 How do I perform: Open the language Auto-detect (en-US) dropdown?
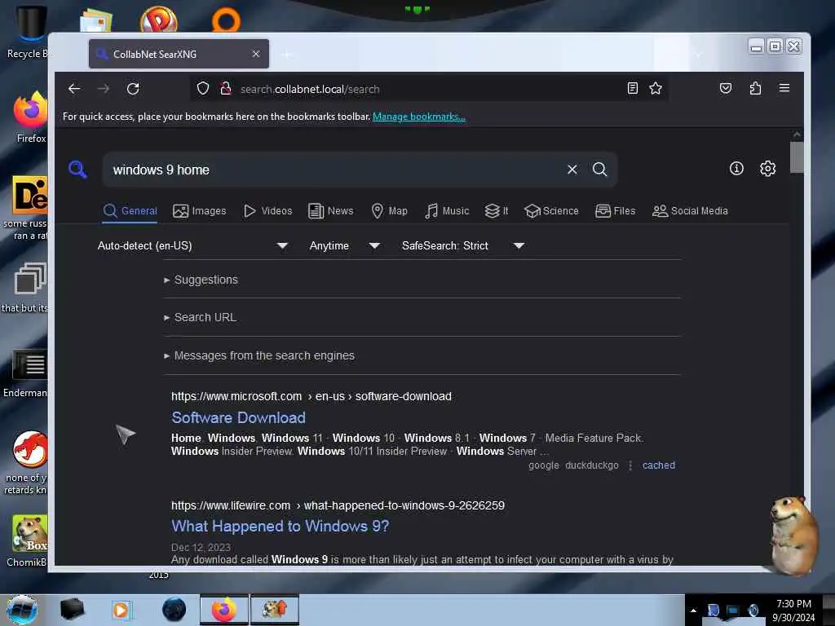tap(192, 245)
